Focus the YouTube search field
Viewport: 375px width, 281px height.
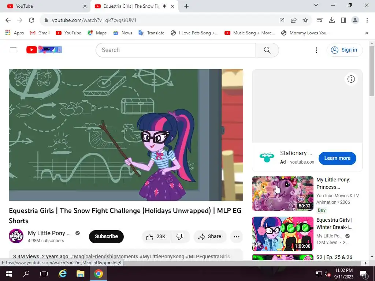(176, 50)
